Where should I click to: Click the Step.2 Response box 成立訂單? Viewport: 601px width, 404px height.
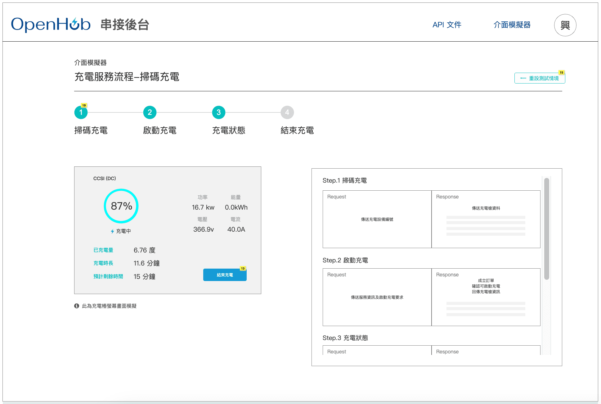point(486,297)
